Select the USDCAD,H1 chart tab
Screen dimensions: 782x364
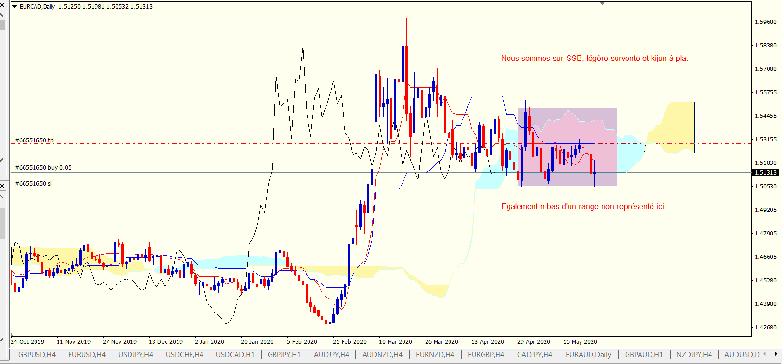235,355
